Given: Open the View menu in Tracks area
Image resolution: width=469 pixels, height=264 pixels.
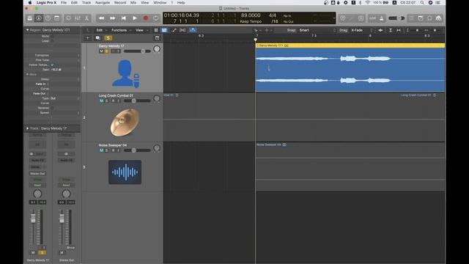Looking at the screenshot, I should coord(141,30).
